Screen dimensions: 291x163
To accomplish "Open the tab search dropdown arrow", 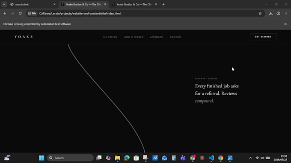I will 4,4.
